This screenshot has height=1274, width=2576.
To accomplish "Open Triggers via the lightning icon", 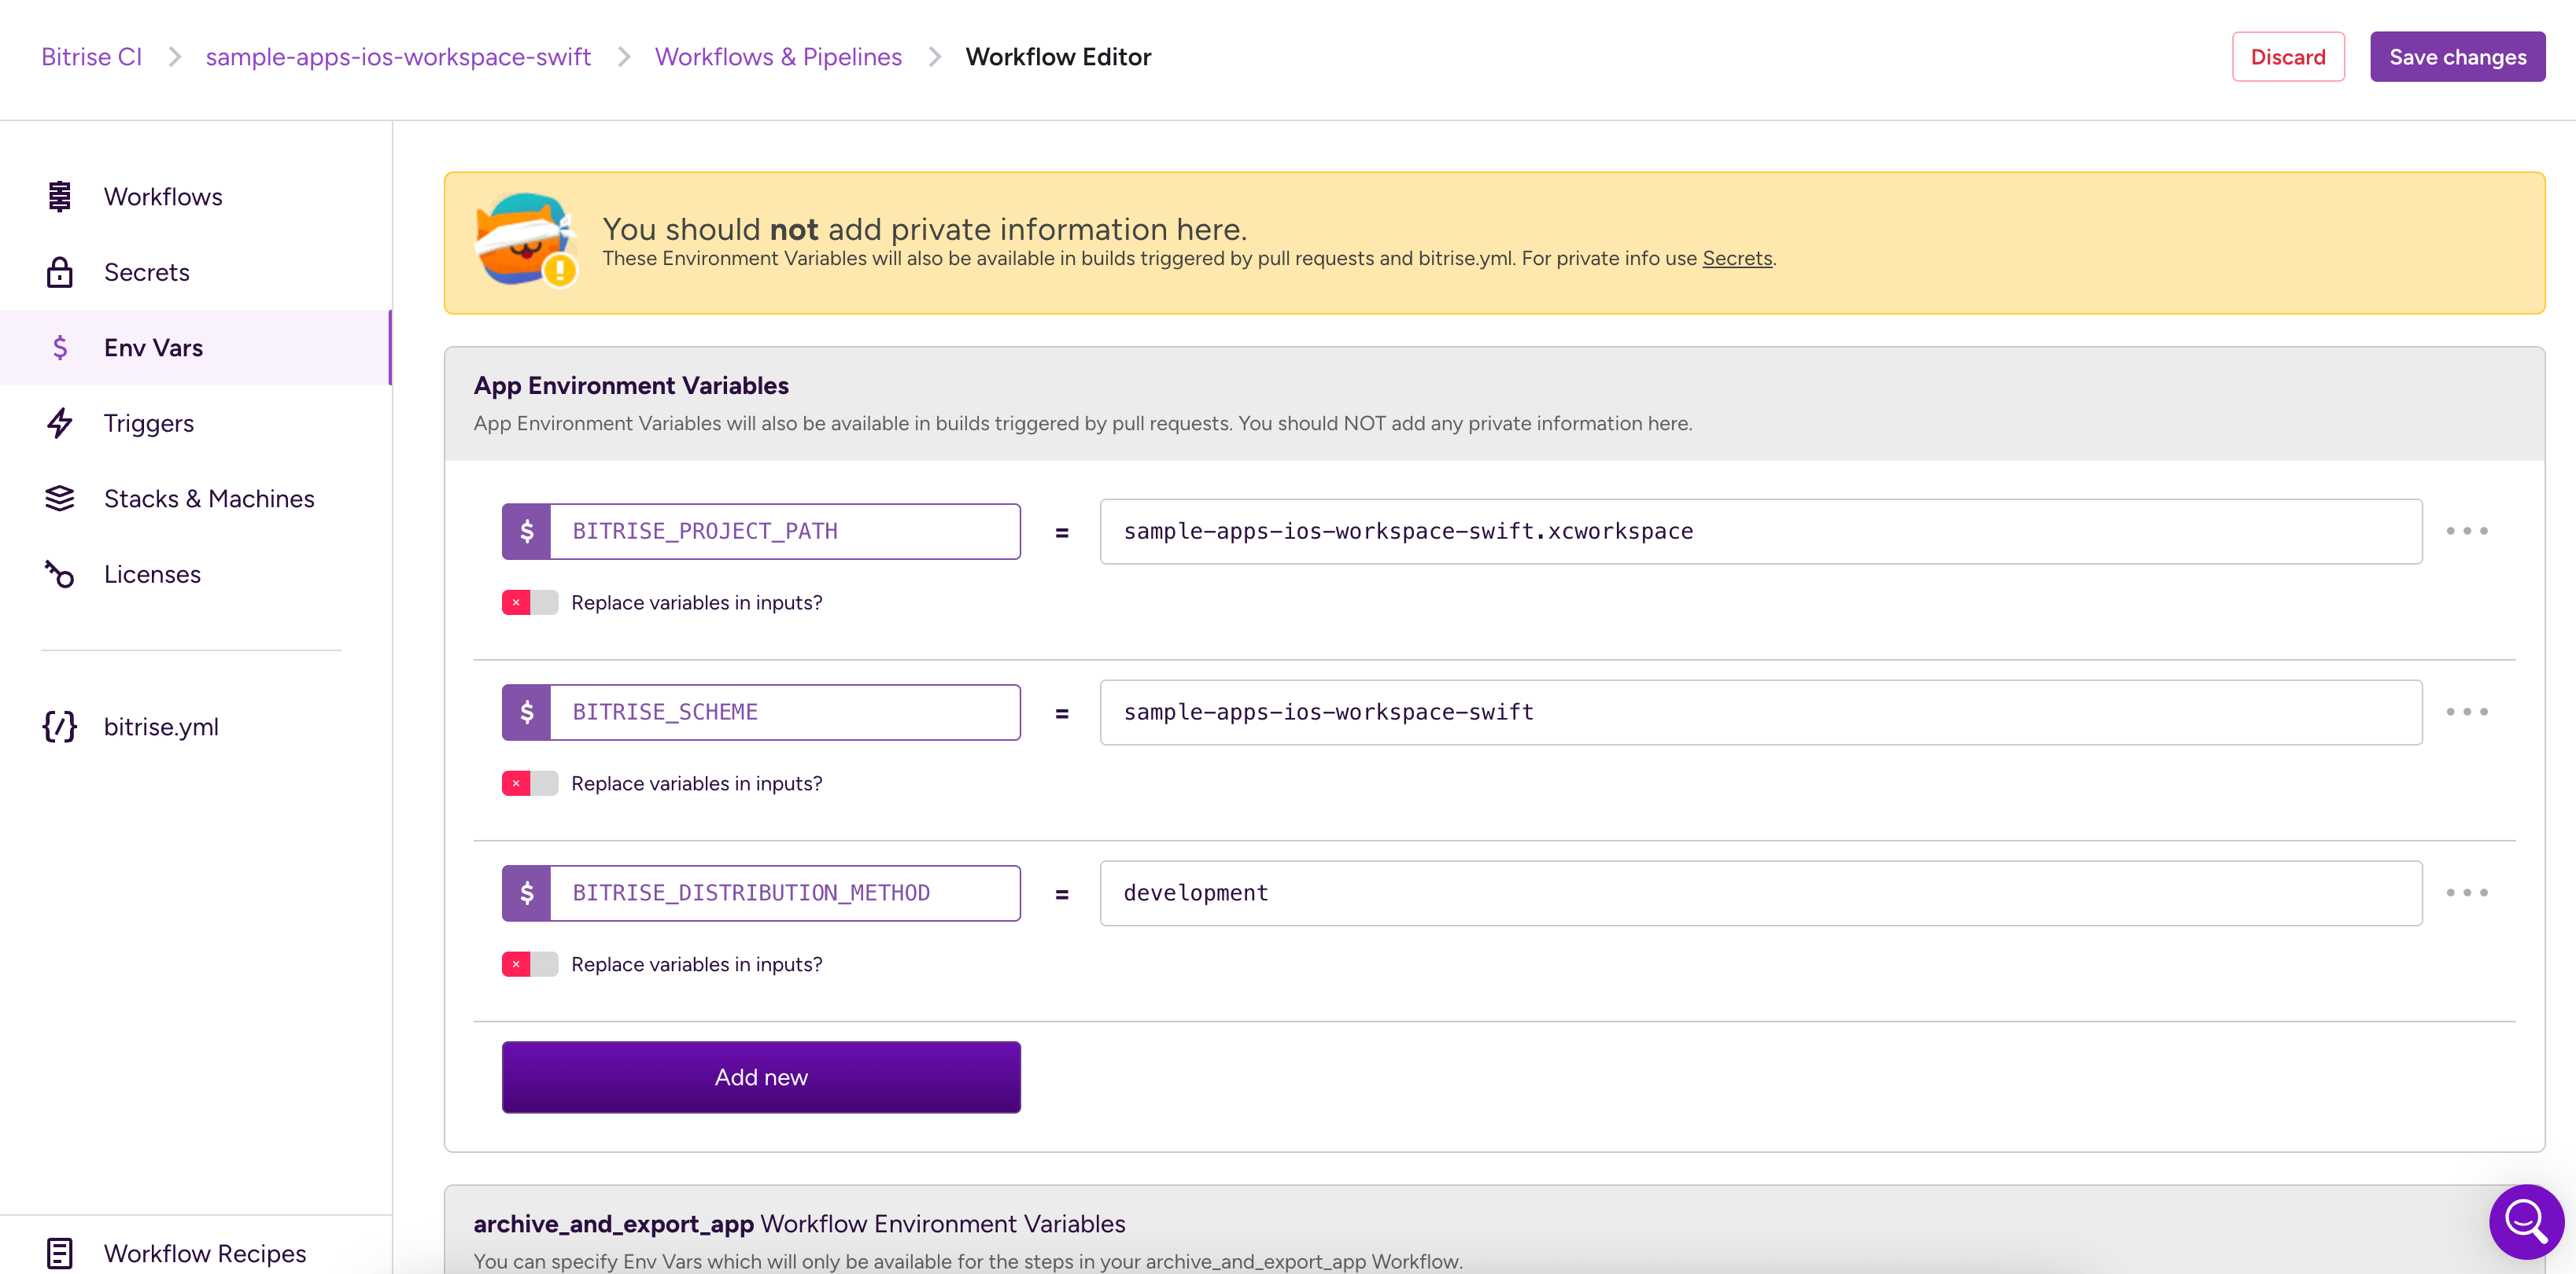I will [60, 422].
